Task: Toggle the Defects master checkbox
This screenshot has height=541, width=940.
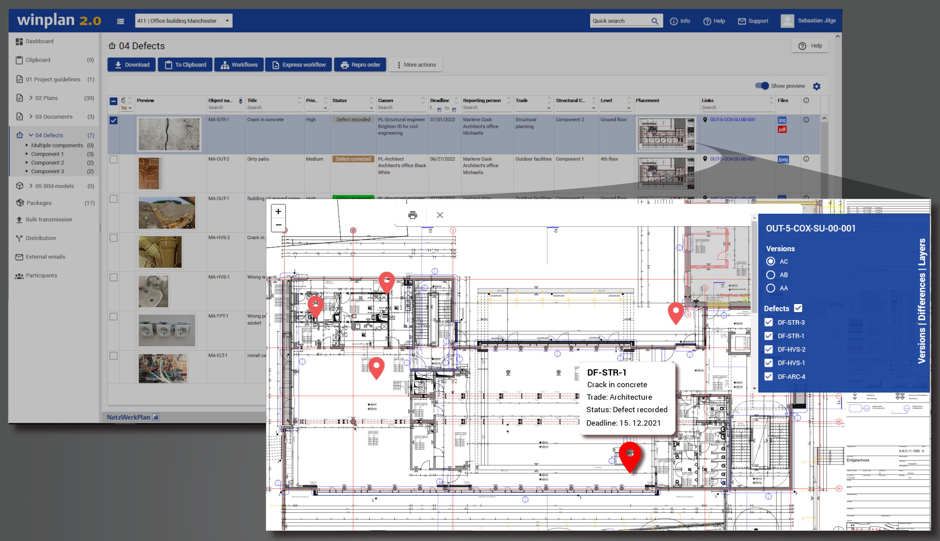Action: click(x=798, y=308)
